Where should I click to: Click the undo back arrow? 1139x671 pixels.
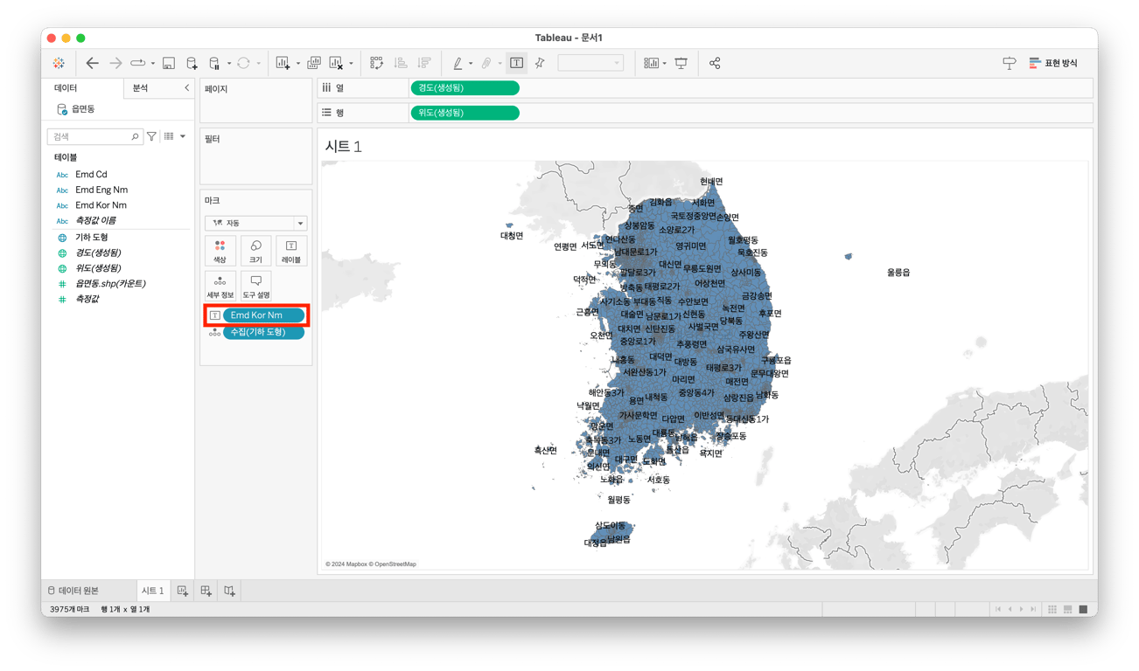pyautogui.click(x=93, y=63)
